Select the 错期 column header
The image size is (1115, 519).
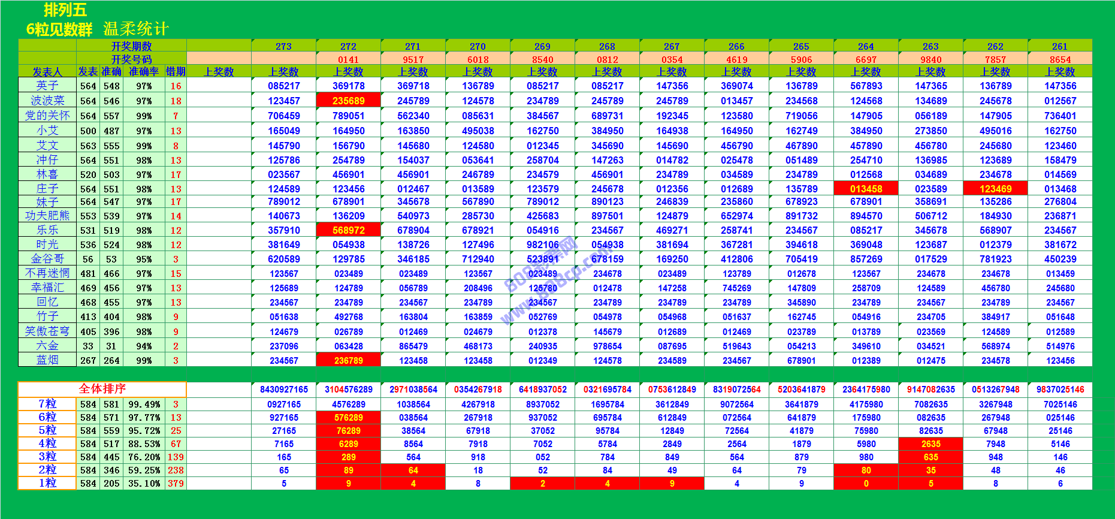tap(176, 72)
